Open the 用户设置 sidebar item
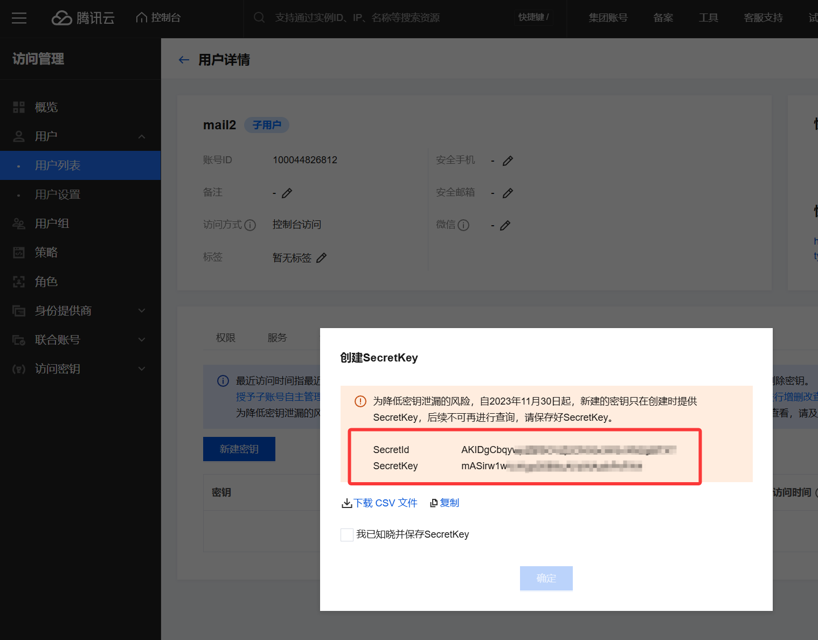This screenshot has width=818, height=640. (58, 194)
